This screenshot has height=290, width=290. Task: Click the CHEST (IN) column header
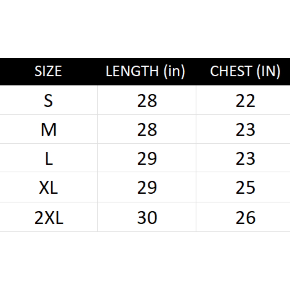(245, 71)
